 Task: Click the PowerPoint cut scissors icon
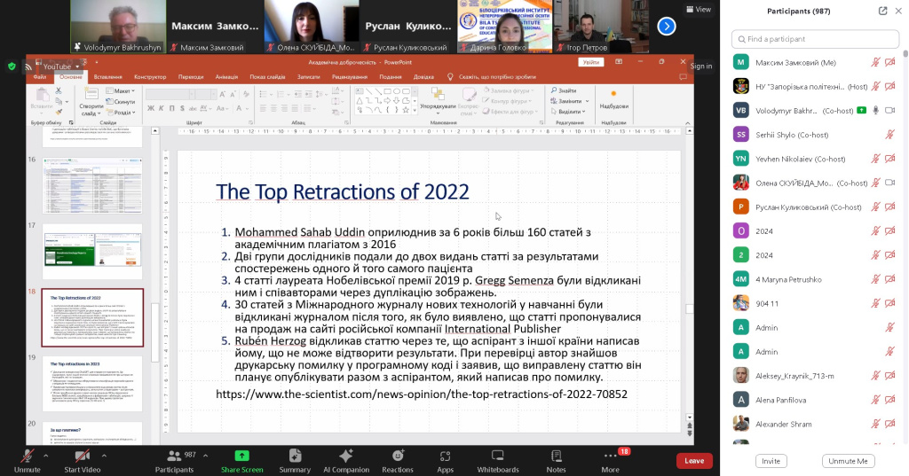coord(59,91)
